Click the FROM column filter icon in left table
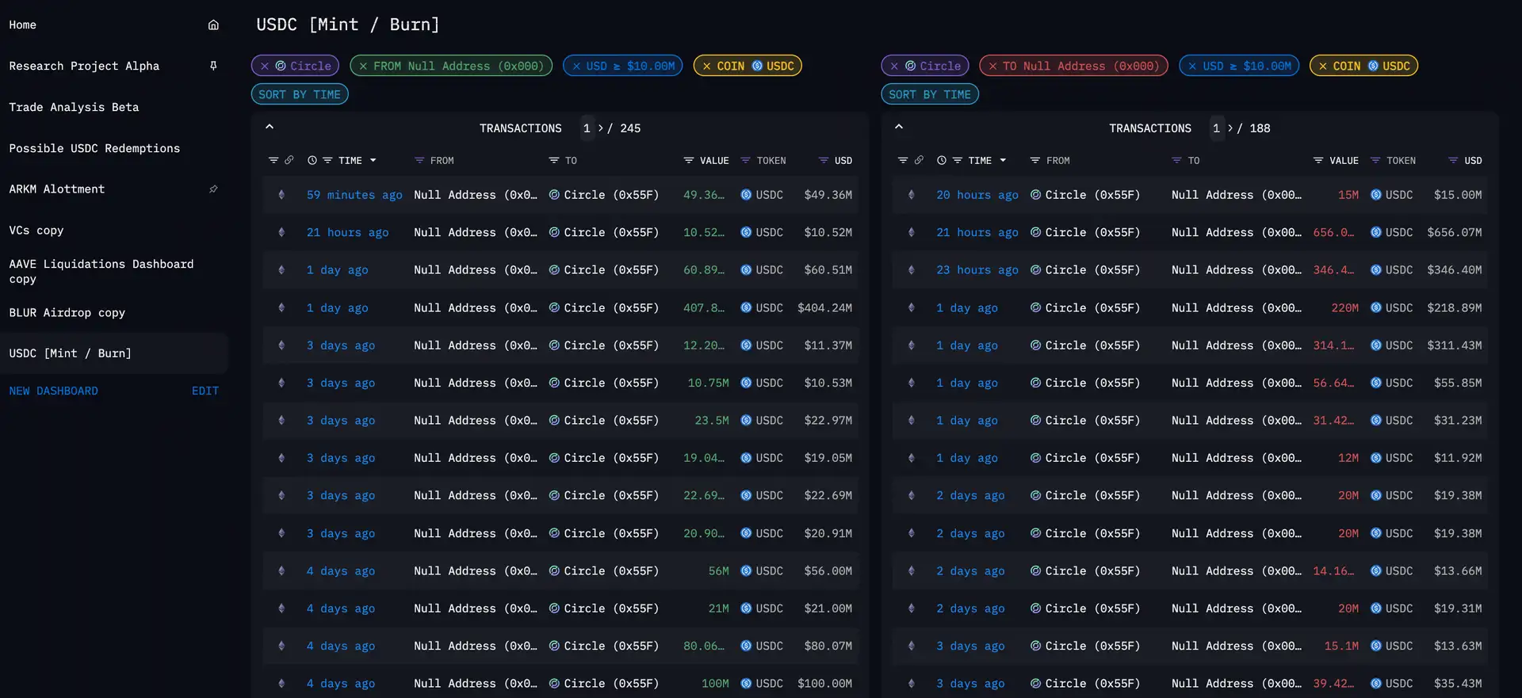Viewport: 1522px width, 698px height. [419, 161]
